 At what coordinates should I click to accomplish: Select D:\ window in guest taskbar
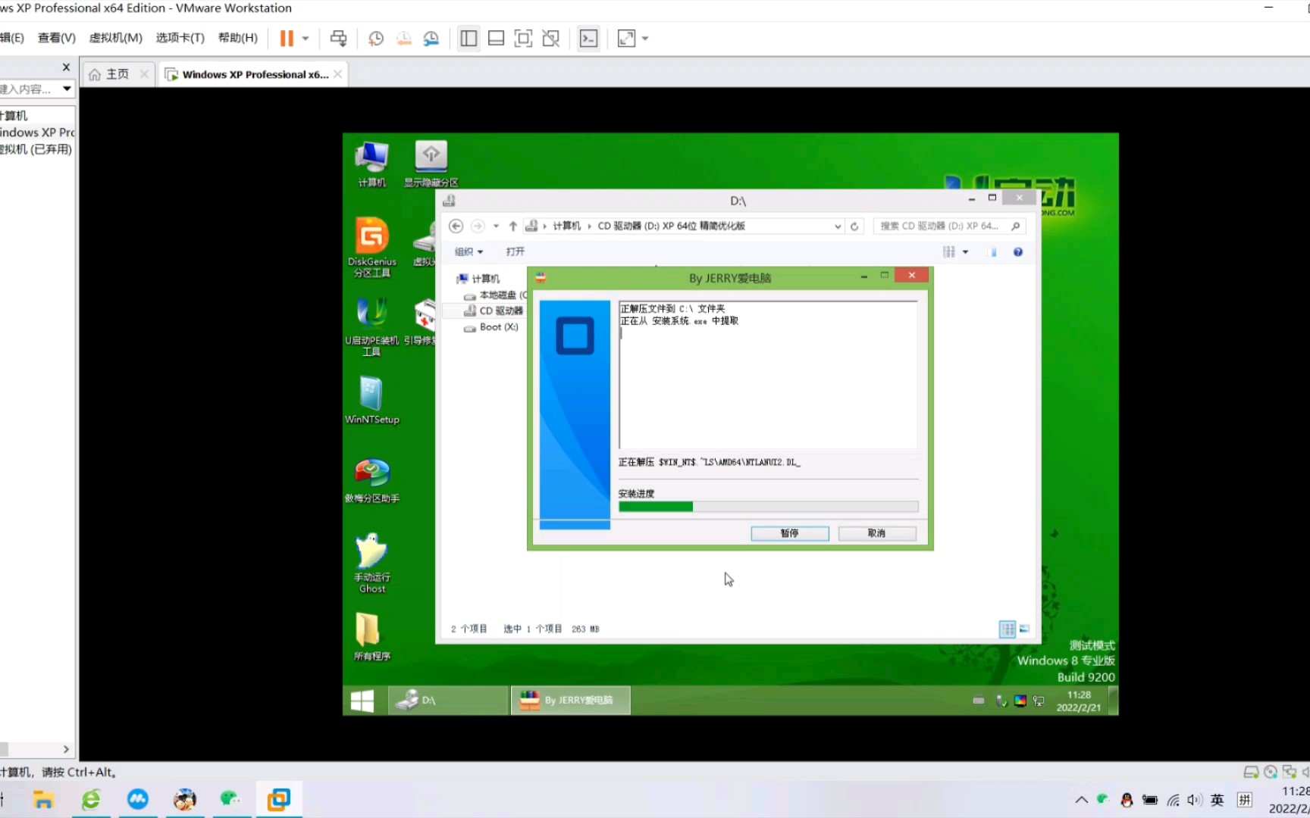click(x=448, y=701)
